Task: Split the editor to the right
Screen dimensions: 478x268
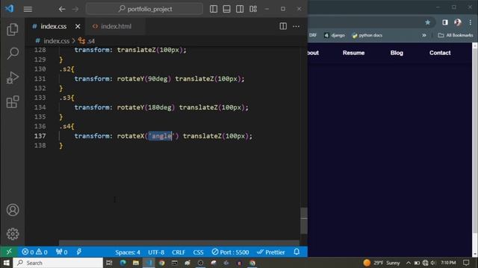Action: [283, 27]
